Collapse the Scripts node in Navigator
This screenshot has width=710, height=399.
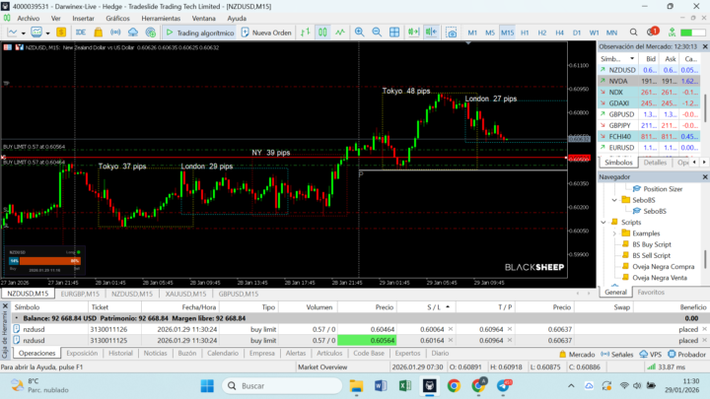point(603,222)
